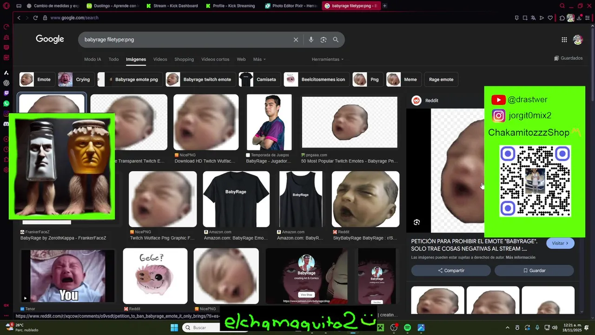This screenshot has height=335, width=595.
Task: Select the Camiseta filter chip
Action: pos(259,80)
